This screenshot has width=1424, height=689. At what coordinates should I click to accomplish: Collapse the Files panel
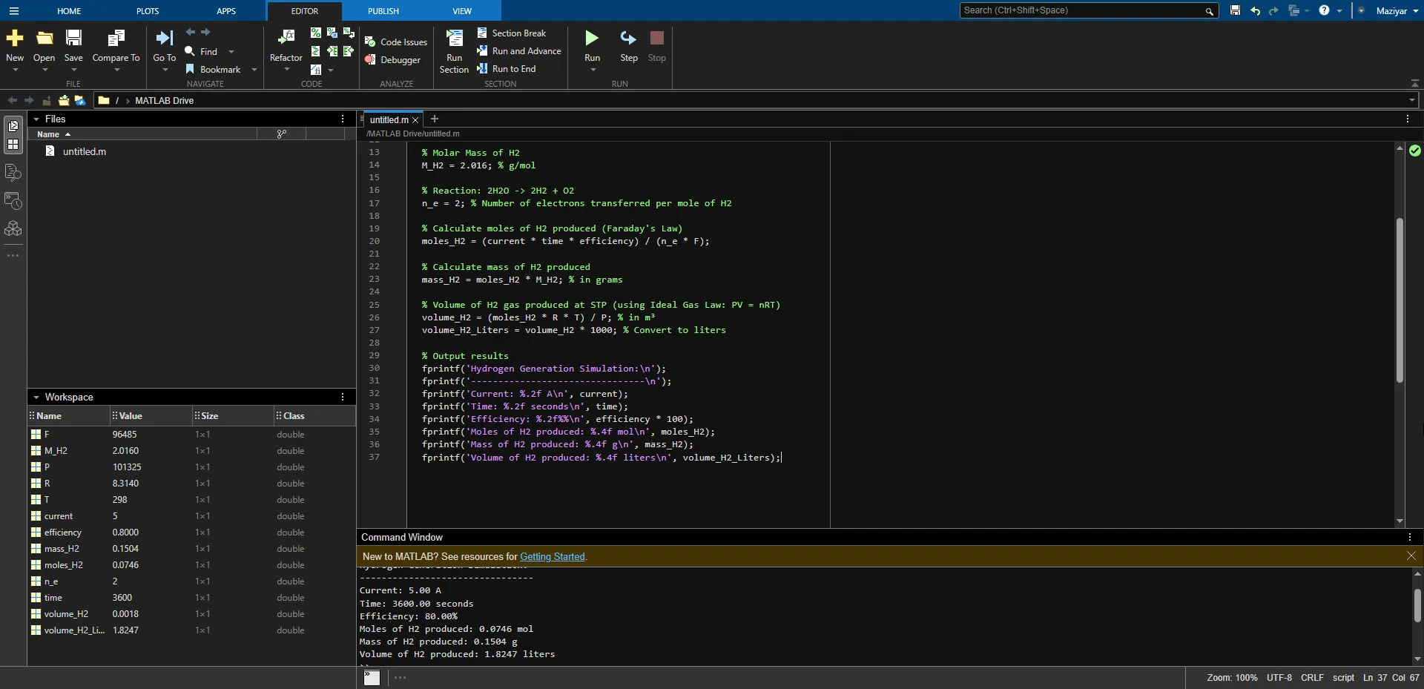[x=36, y=119]
